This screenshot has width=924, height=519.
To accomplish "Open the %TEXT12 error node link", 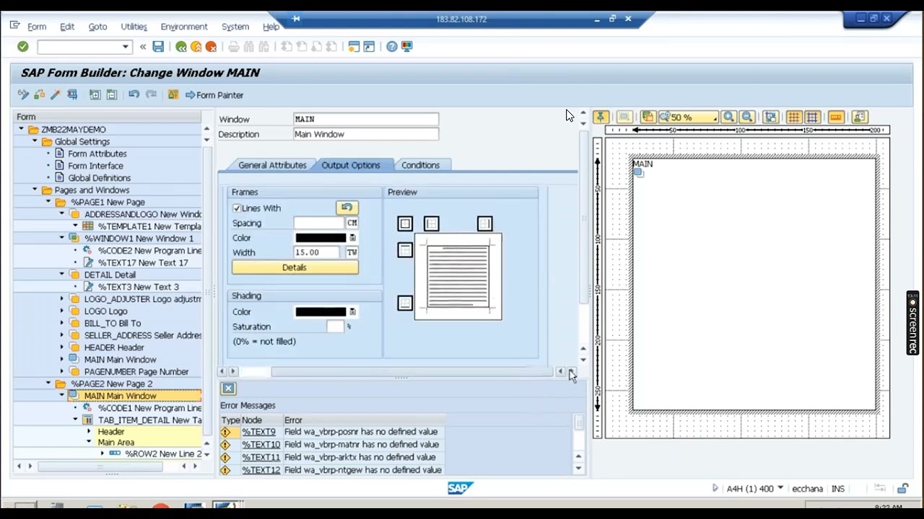I will 261,470.
